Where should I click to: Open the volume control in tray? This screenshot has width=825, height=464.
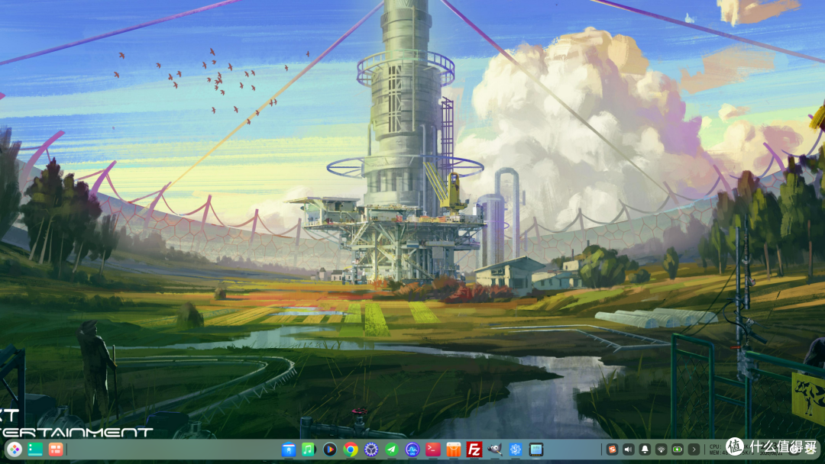tap(628, 449)
